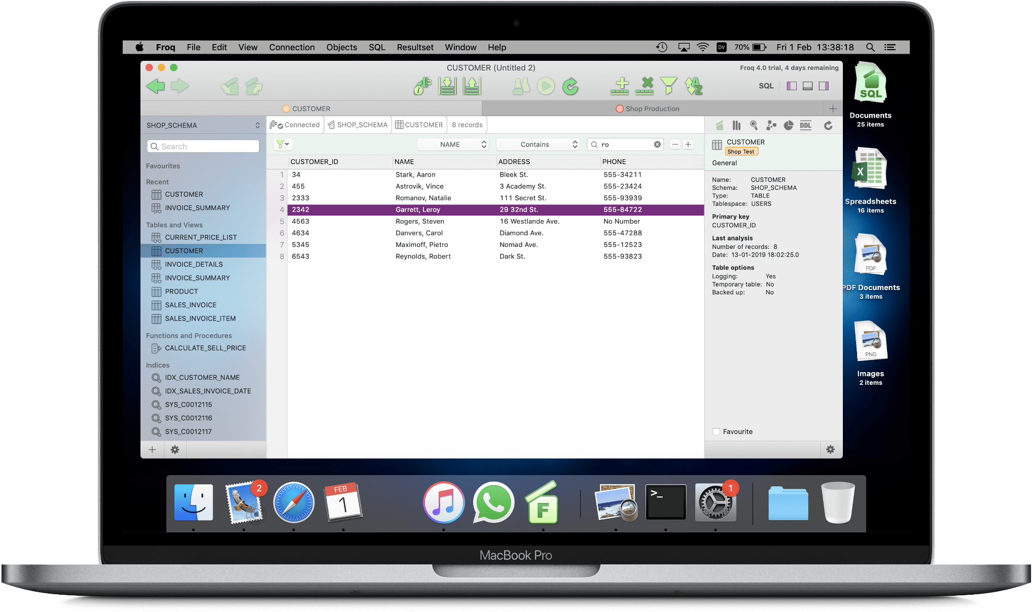Viewport: 1032px width, 612px height.
Task: Open the SQL menu in menu bar
Action: click(x=377, y=47)
